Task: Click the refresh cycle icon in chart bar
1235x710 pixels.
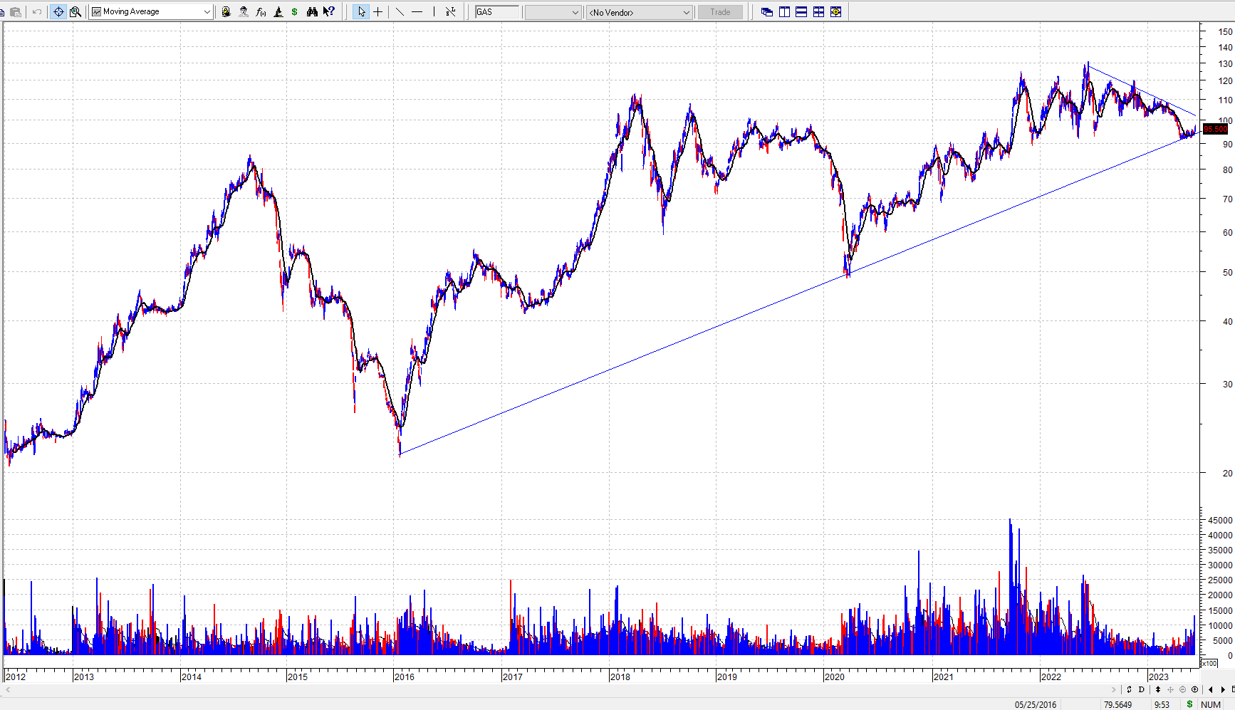Action: click(1129, 689)
